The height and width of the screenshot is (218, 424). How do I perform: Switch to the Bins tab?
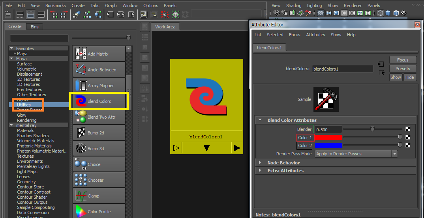(35, 27)
